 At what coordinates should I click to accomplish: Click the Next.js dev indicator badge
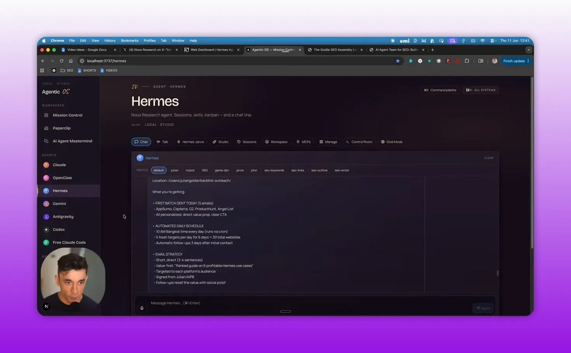click(46, 306)
